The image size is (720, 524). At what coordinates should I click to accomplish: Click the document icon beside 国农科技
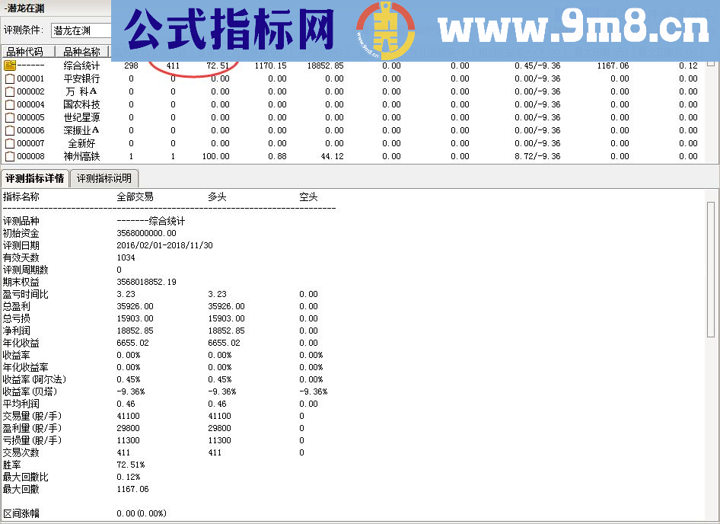[x=9, y=104]
